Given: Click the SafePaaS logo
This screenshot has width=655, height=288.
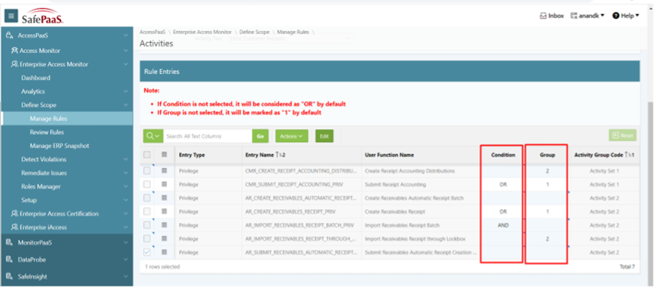Looking at the screenshot, I should (x=43, y=16).
